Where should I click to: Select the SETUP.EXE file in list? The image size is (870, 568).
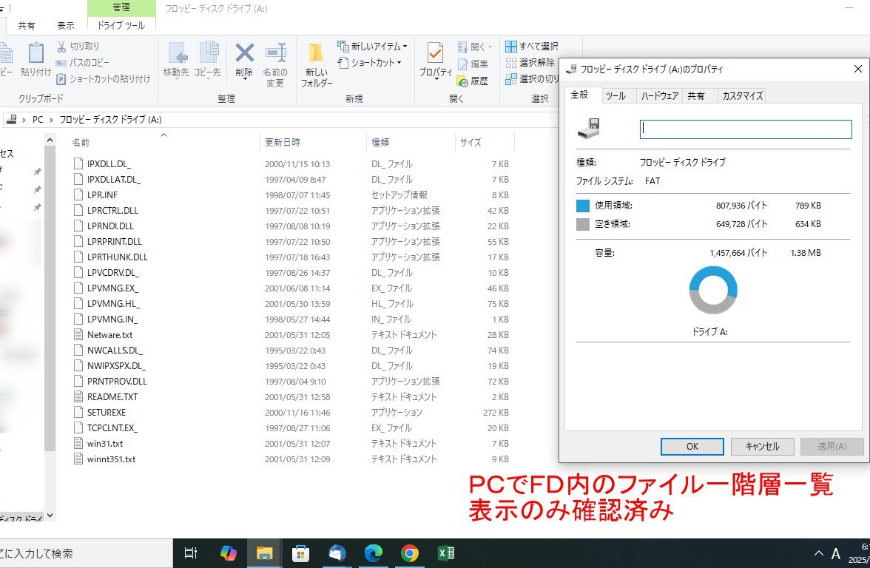(107, 412)
